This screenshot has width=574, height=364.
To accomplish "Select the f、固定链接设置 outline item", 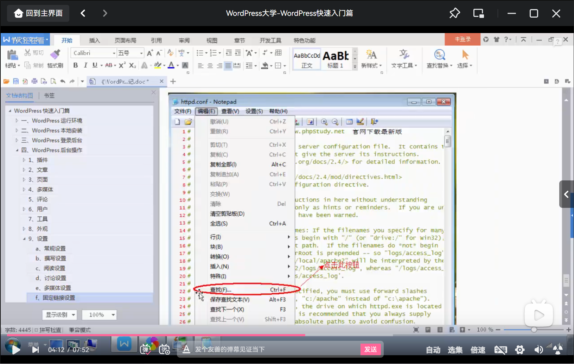I will click(90, 298).
